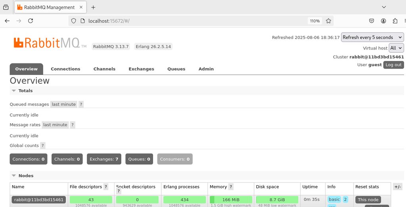406x207 pixels.
Task: Click the Consumers: 0 count button
Action: pos(175,159)
